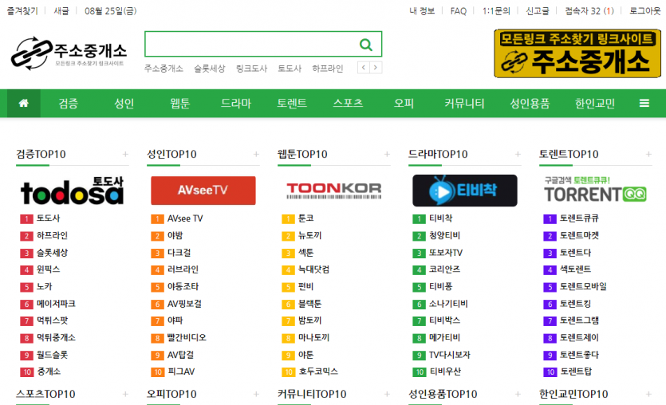Expand 스포츠TOP10 with its plus icon
The image size is (666, 405).
tap(125, 395)
